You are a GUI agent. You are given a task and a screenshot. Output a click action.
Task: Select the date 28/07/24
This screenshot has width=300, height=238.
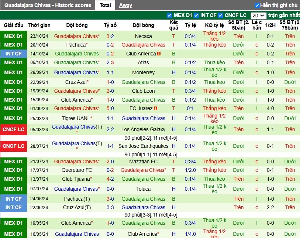(39, 146)
